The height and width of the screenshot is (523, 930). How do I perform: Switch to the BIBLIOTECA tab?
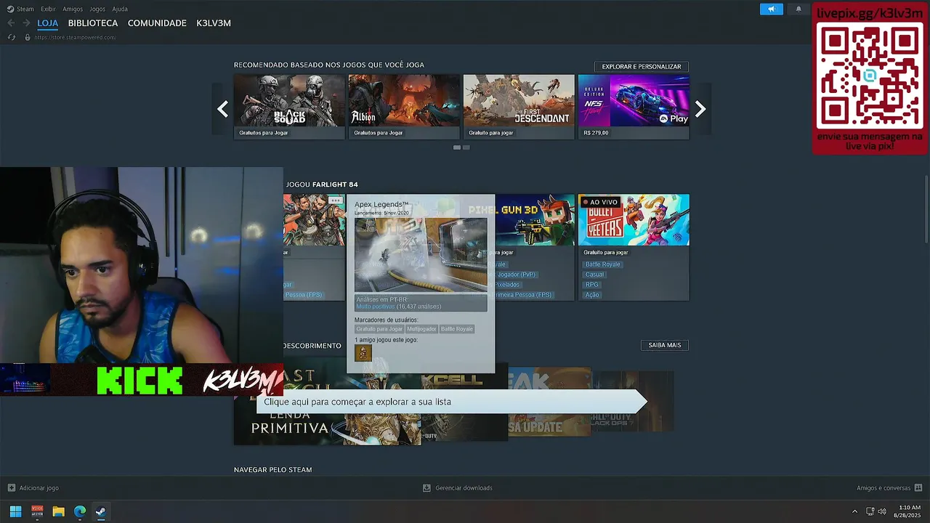[x=93, y=23]
